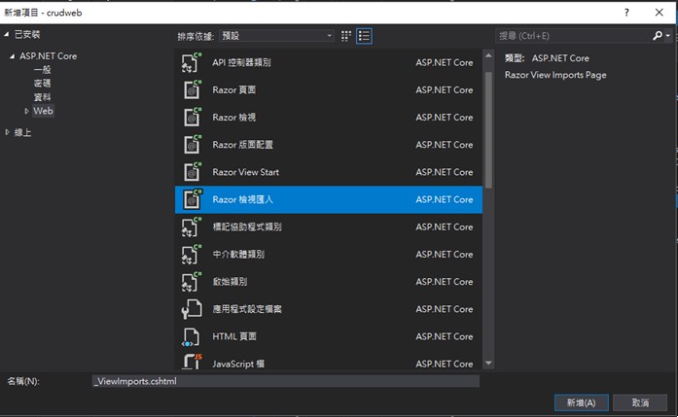678x417 pixels.
Task: Click the template list scrollbar down arrow
Action: (x=488, y=363)
